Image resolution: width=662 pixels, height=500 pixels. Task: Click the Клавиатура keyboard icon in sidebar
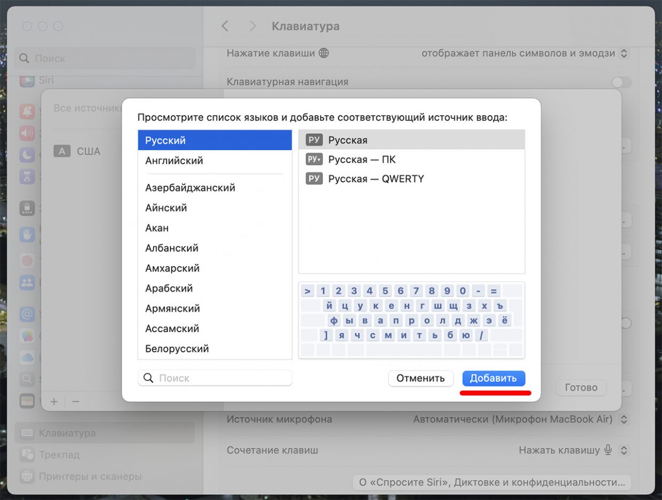click(x=27, y=433)
